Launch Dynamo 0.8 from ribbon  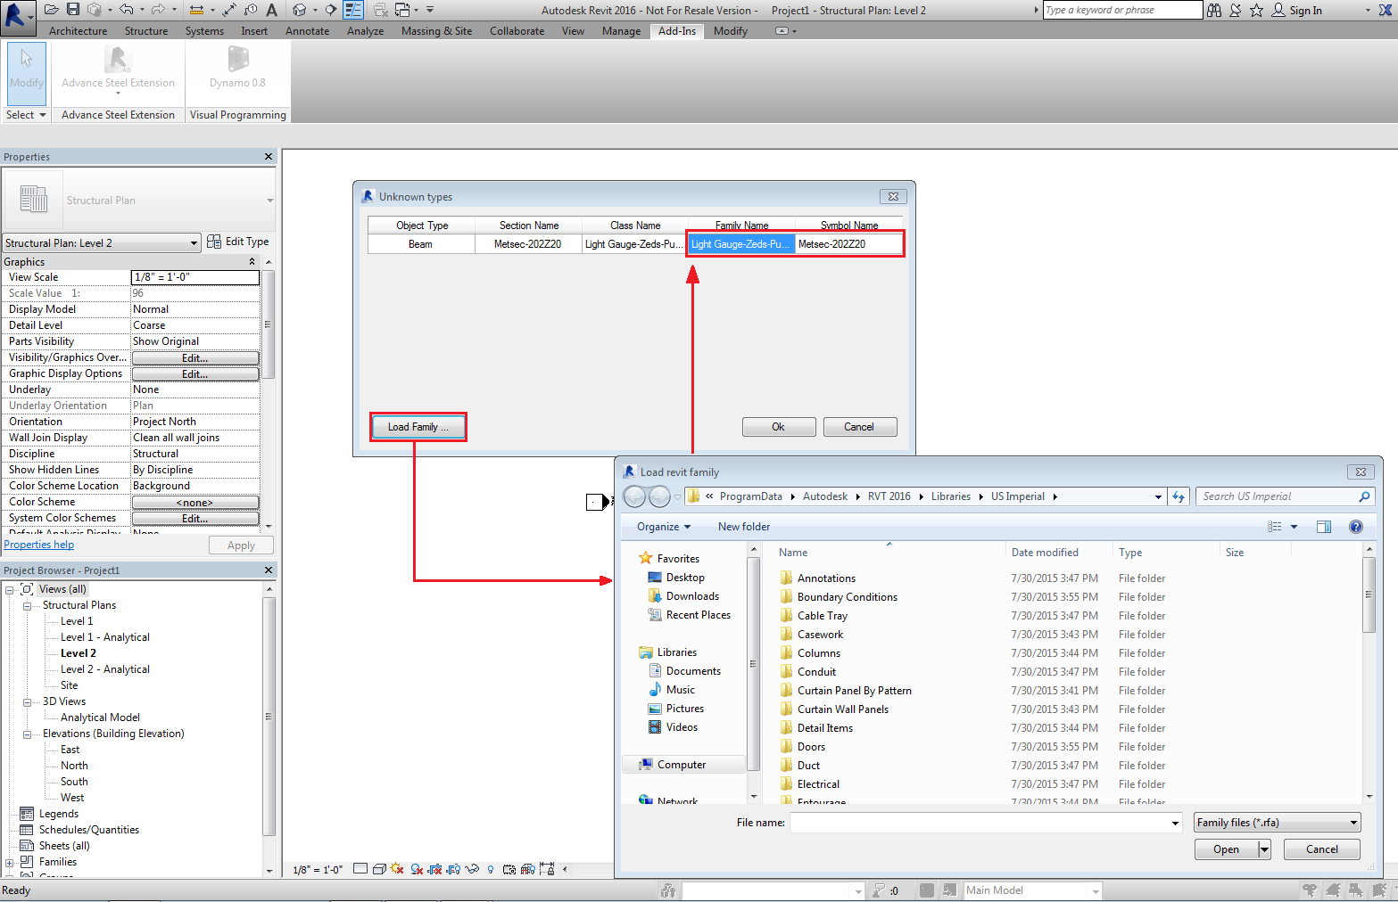point(237,67)
